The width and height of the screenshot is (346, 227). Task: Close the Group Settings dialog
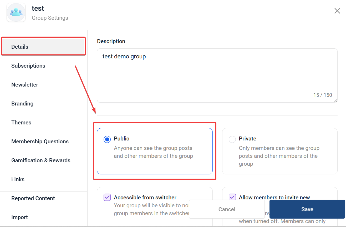pyautogui.click(x=337, y=11)
